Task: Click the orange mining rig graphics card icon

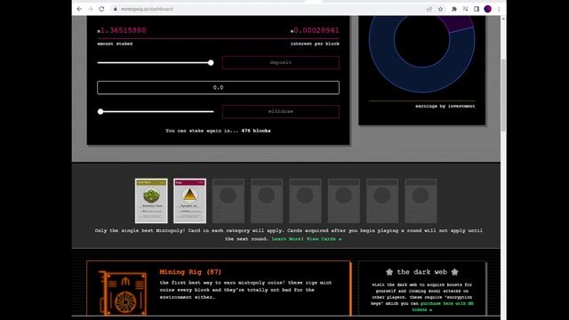Action: [123, 292]
